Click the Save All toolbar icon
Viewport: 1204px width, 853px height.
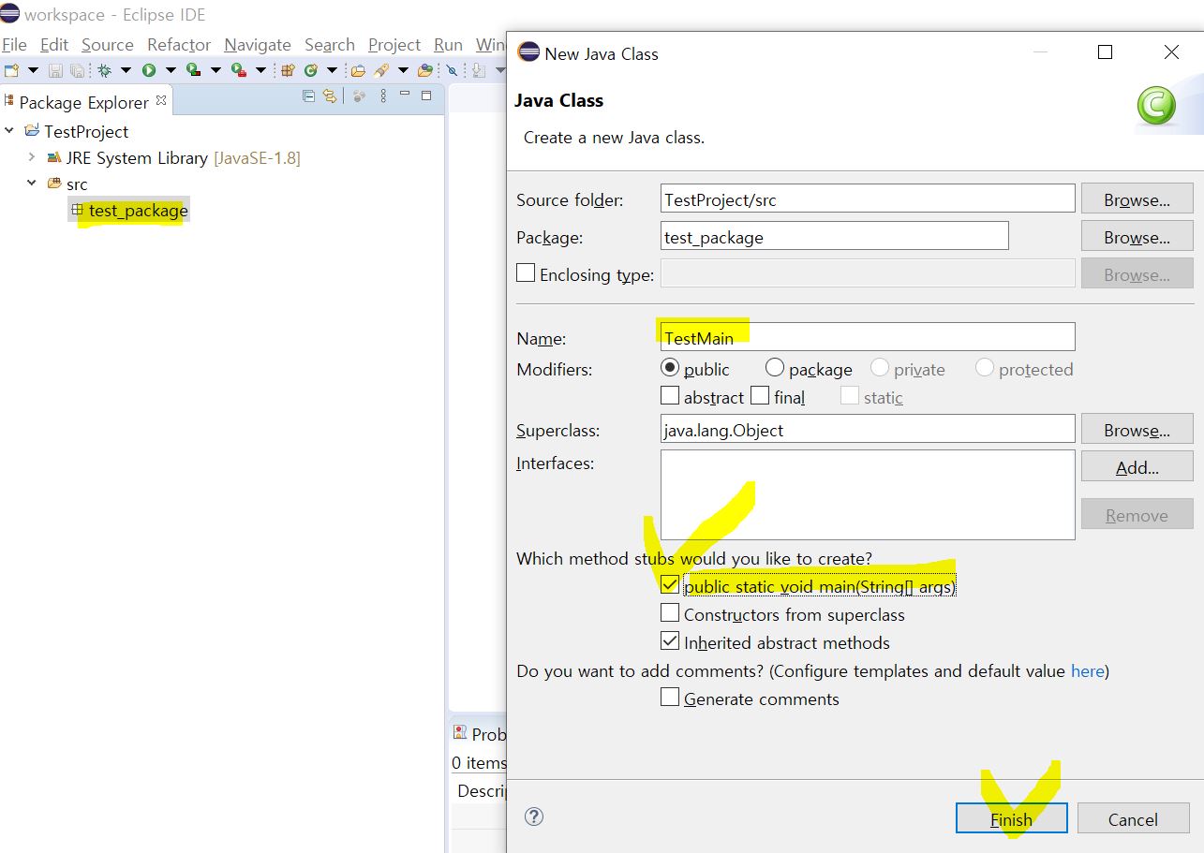[77, 70]
